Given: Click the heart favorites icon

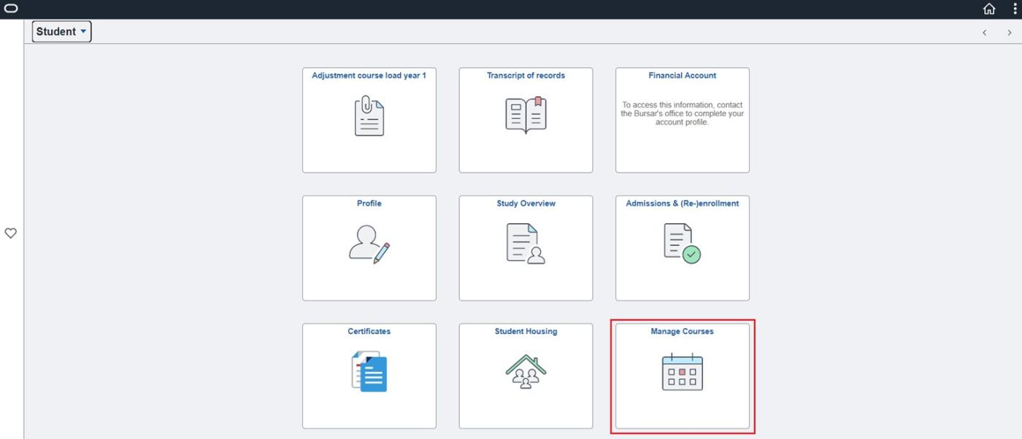Looking at the screenshot, I should [11, 233].
